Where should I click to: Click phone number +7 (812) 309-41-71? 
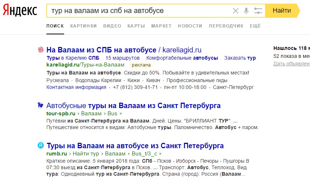click(x=135, y=87)
